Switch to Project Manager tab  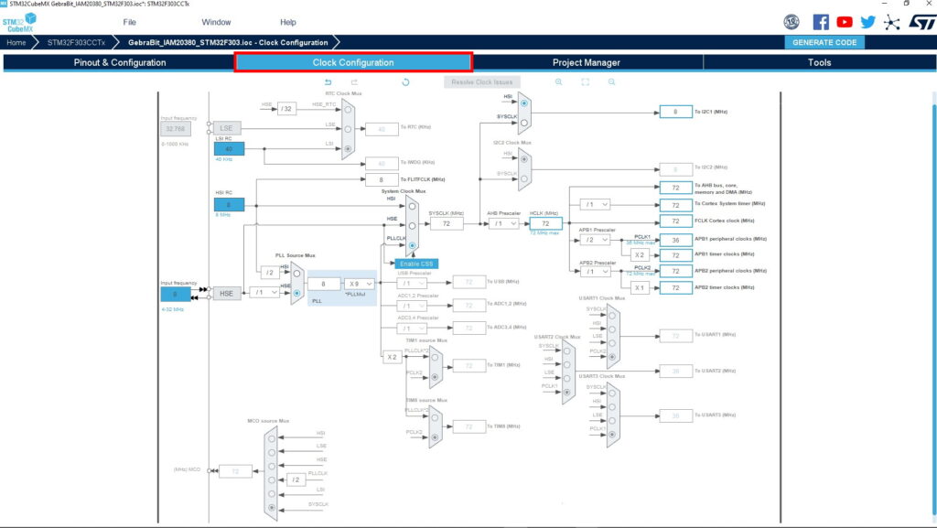pyautogui.click(x=587, y=62)
